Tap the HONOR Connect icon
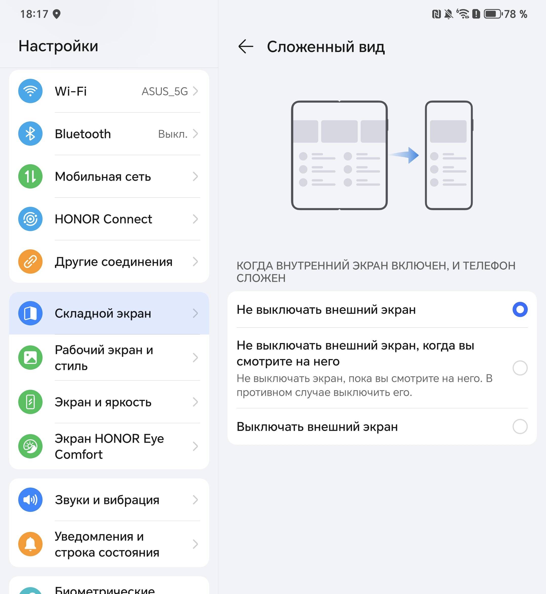 click(30, 219)
